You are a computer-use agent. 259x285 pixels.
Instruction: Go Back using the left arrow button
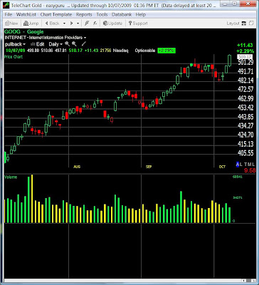(x=52, y=24)
